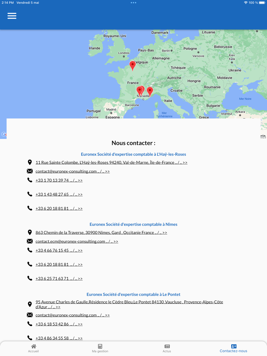Tap the Nîmes office heading
The image size is (267, 356).
pos(133,224)
